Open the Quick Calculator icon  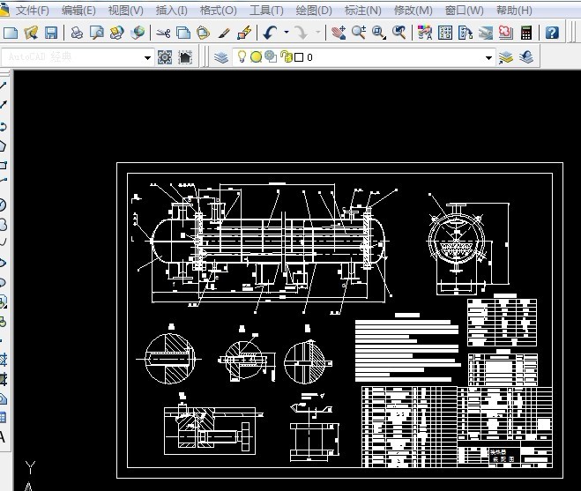526,33
